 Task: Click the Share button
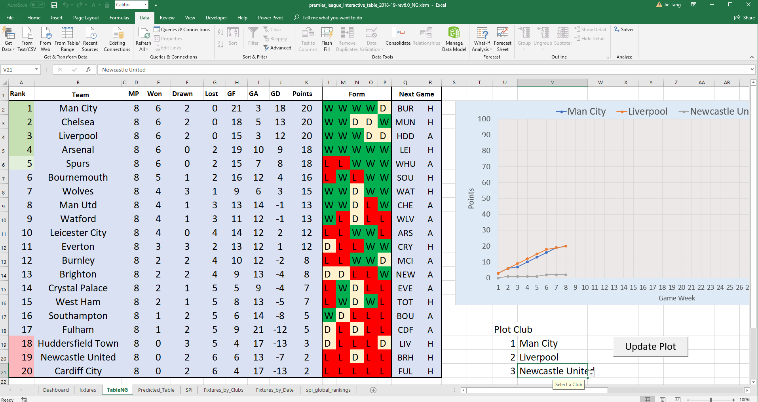coord(745,18)
